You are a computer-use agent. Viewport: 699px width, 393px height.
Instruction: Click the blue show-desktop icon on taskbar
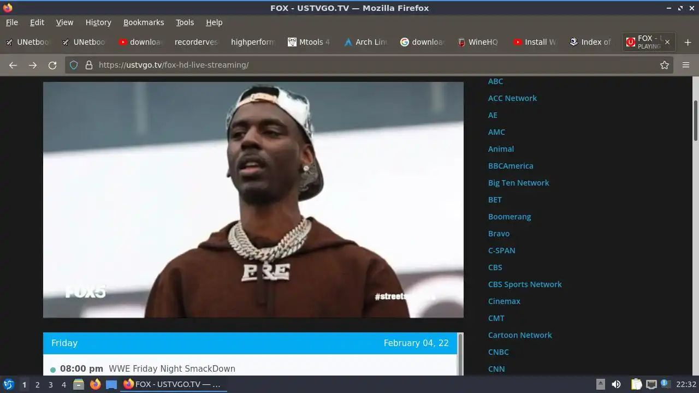click(x=111, y=384)
